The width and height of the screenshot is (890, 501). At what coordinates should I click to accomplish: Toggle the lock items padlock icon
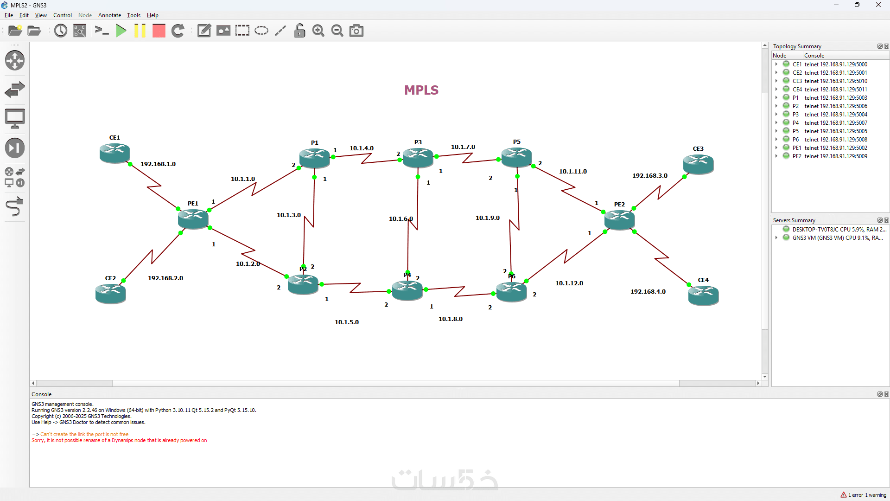click(x=299, y=31)
